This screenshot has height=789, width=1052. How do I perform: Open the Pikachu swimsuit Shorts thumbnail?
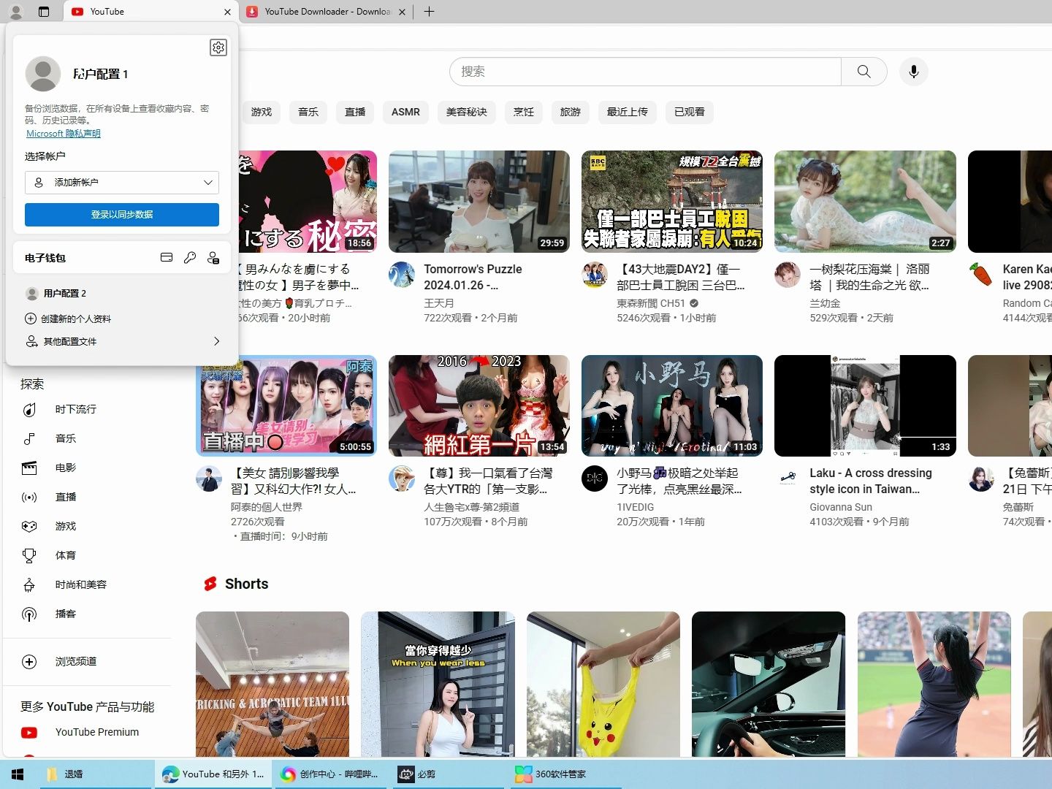tap(603, 685)
